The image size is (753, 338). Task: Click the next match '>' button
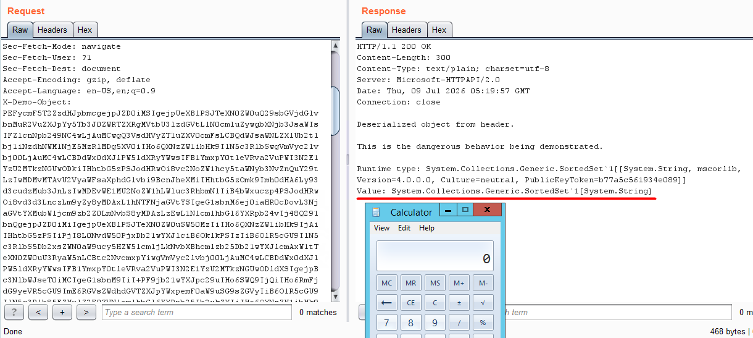pyautogui.click(x=86, y=312)
